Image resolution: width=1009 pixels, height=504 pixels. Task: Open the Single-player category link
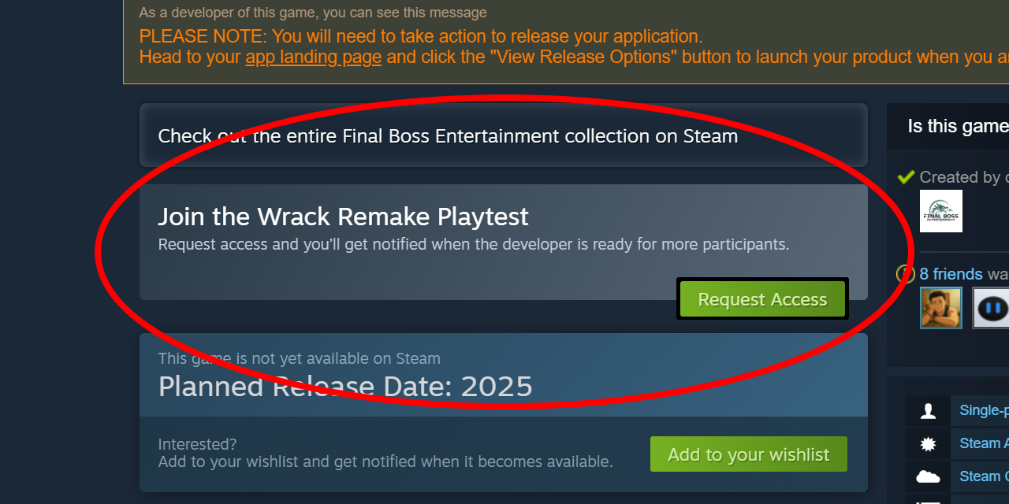[x=984, y=410]
